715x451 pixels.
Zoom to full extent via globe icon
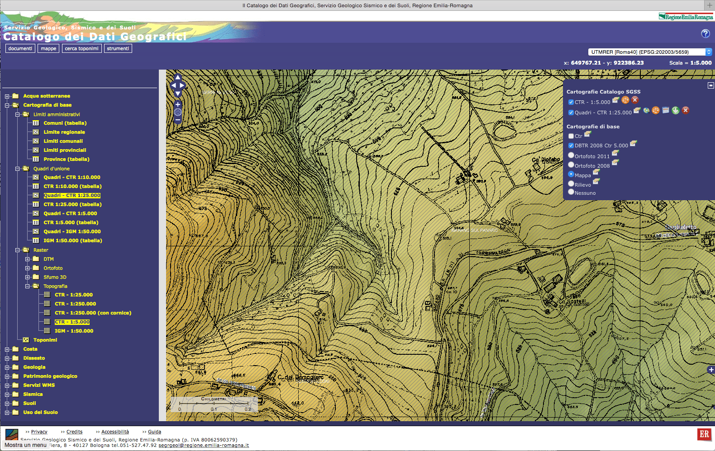pyautogui.click(x=178, y=112)
